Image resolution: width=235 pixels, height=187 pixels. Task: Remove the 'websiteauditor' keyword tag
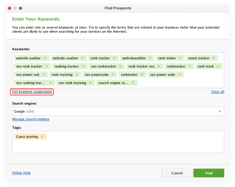150,58
